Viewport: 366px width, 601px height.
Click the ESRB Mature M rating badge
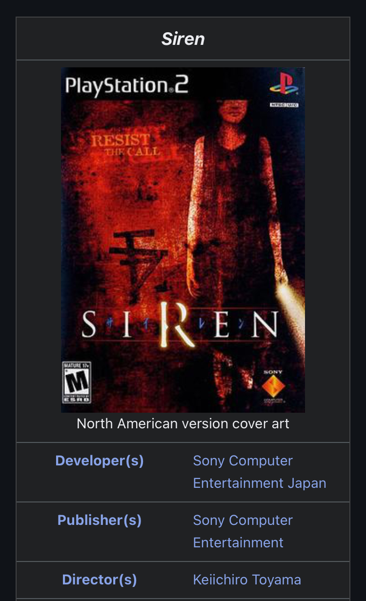(77, 382)
